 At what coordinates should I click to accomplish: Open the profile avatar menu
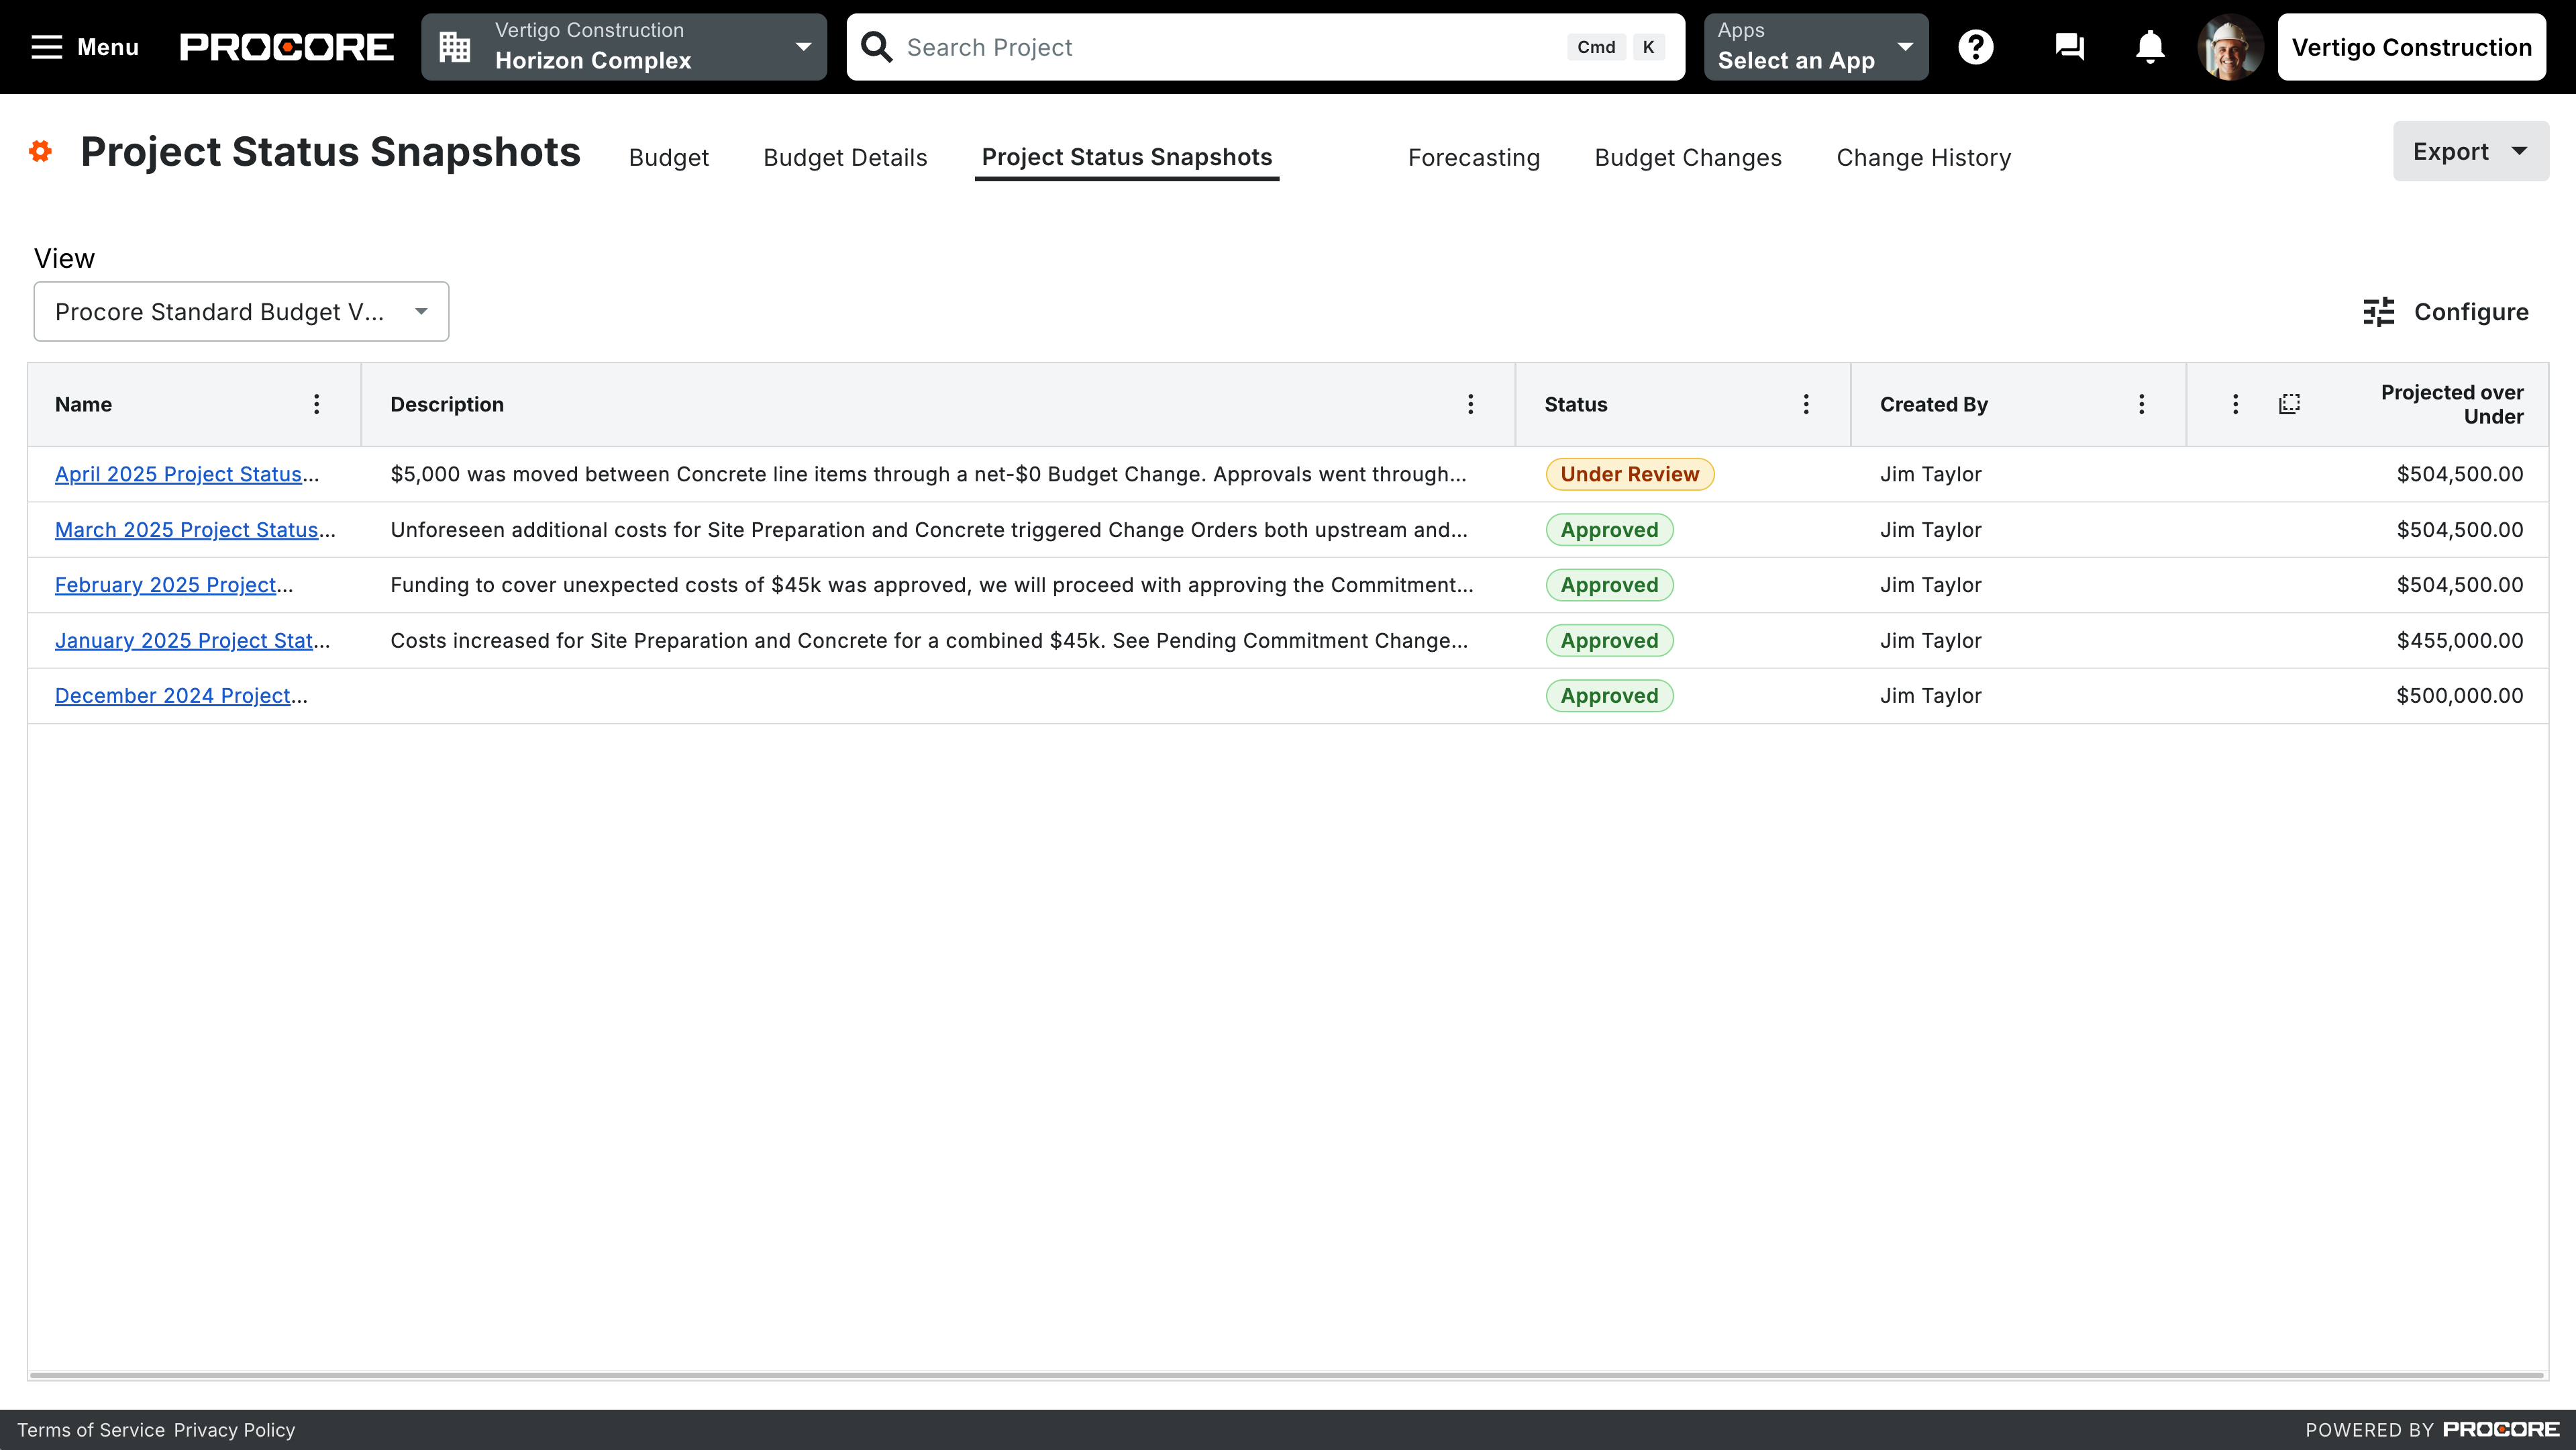click(2228, 46)
